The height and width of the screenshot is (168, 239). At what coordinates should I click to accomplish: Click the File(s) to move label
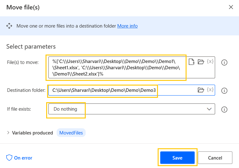(x=23, y=62)
